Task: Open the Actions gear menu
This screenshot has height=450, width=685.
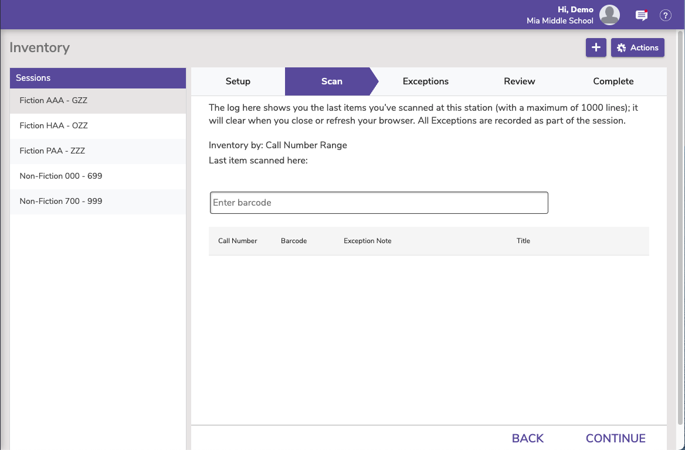Action: coord(637,48)
